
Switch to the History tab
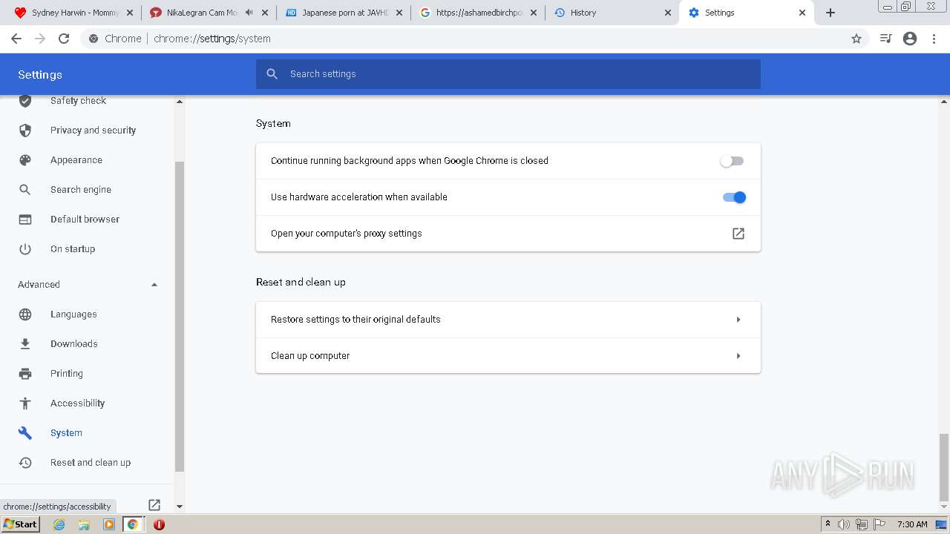612,13
